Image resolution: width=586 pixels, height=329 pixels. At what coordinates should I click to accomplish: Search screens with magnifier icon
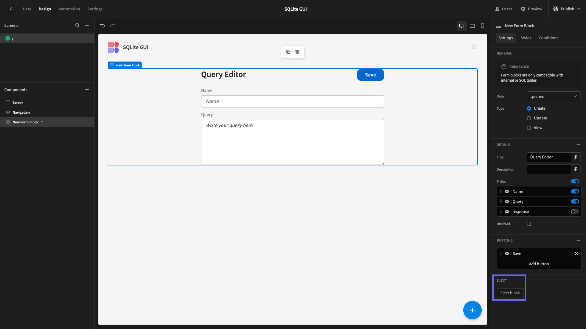click(78, 25)
